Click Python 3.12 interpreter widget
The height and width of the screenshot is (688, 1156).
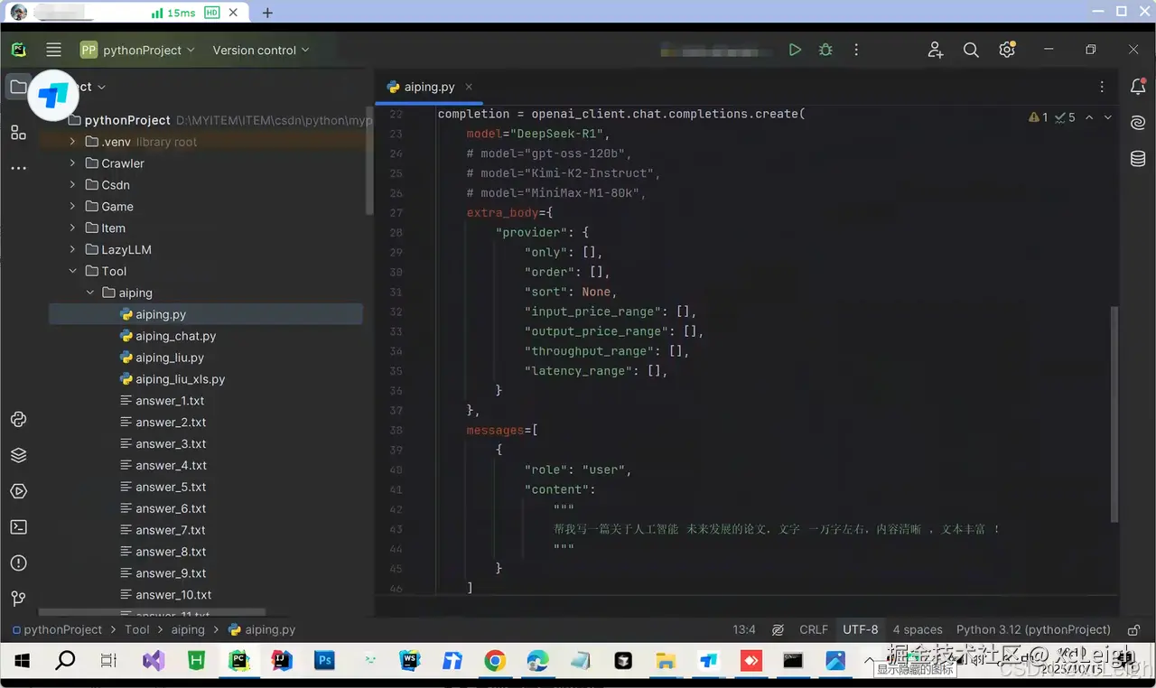(x=1033, y=629)
